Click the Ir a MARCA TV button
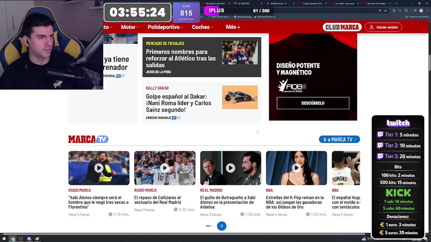431x242 pixels. (x=339, y=139)
